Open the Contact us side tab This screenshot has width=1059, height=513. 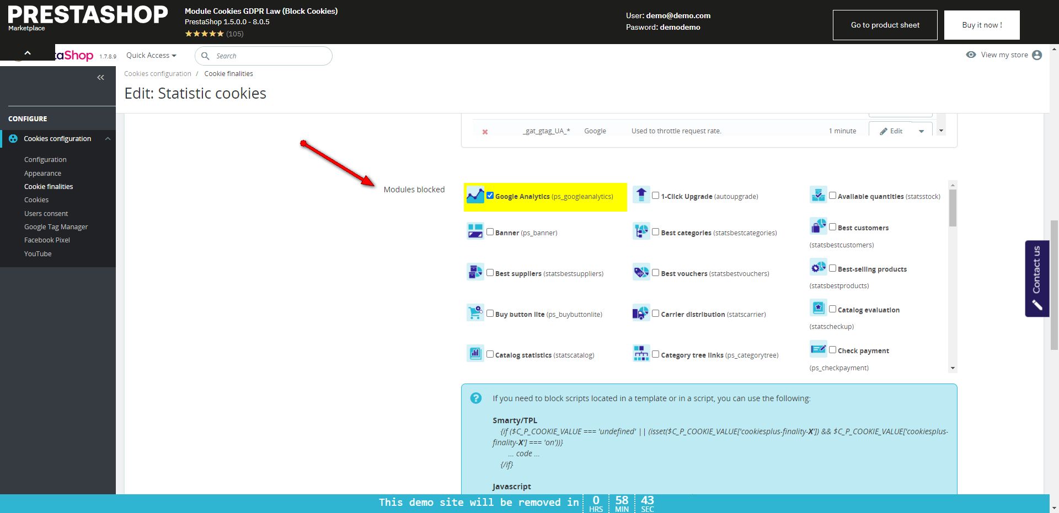tap(1037, 278)
